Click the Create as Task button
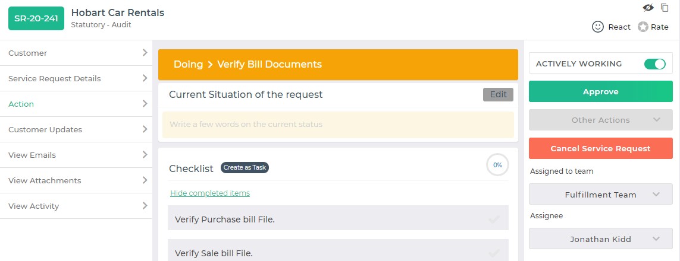 pyautogui.click(x=245, y=168)
